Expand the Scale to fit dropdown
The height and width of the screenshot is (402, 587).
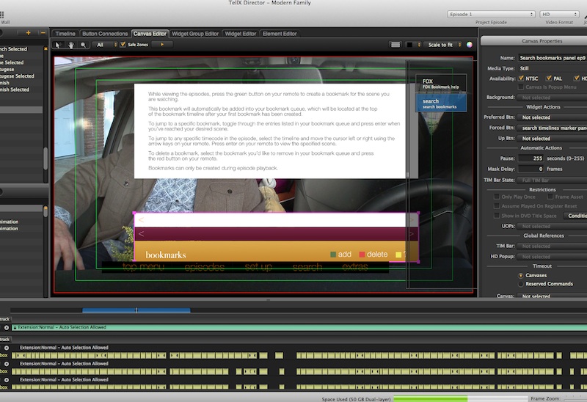pyautogui.click(x=442, y=45)
